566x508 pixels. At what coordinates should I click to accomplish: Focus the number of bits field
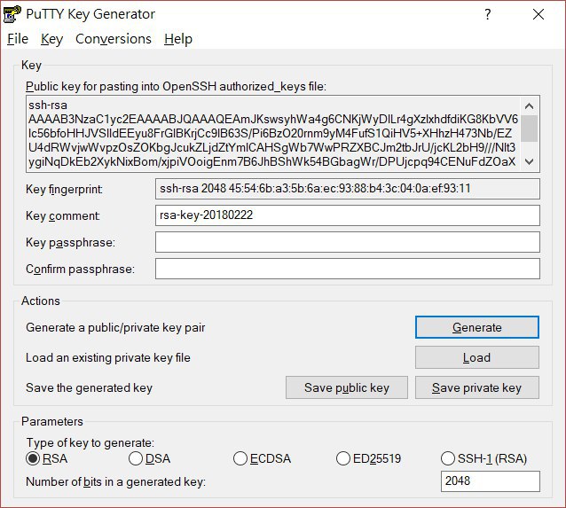490,481
